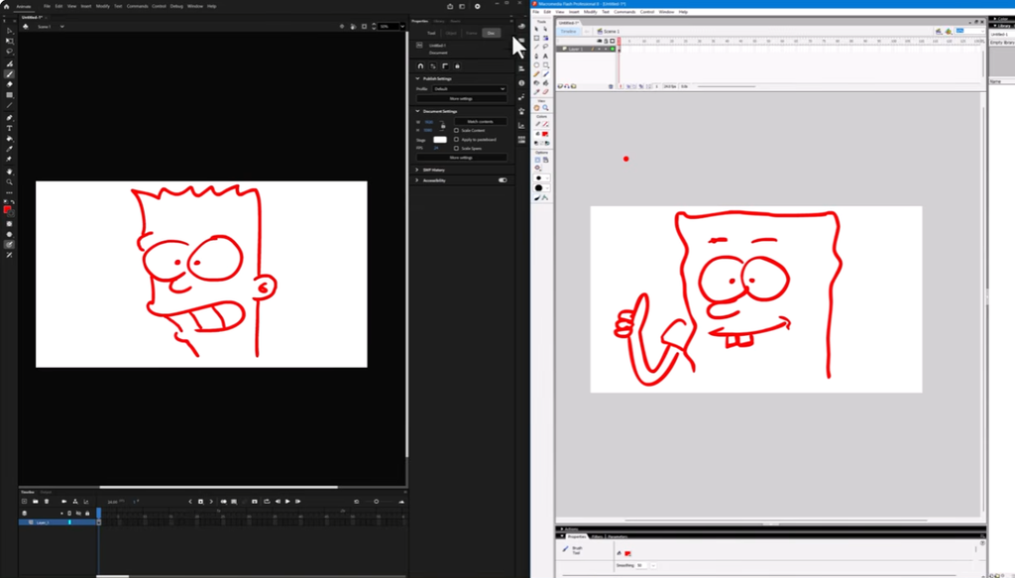Open the three-dots edit toolbar button

(x=9, y=193)
